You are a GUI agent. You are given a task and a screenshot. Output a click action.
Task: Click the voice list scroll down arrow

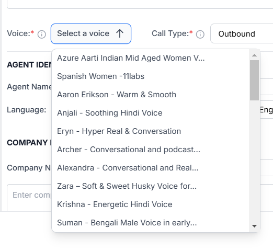(254, 226)
